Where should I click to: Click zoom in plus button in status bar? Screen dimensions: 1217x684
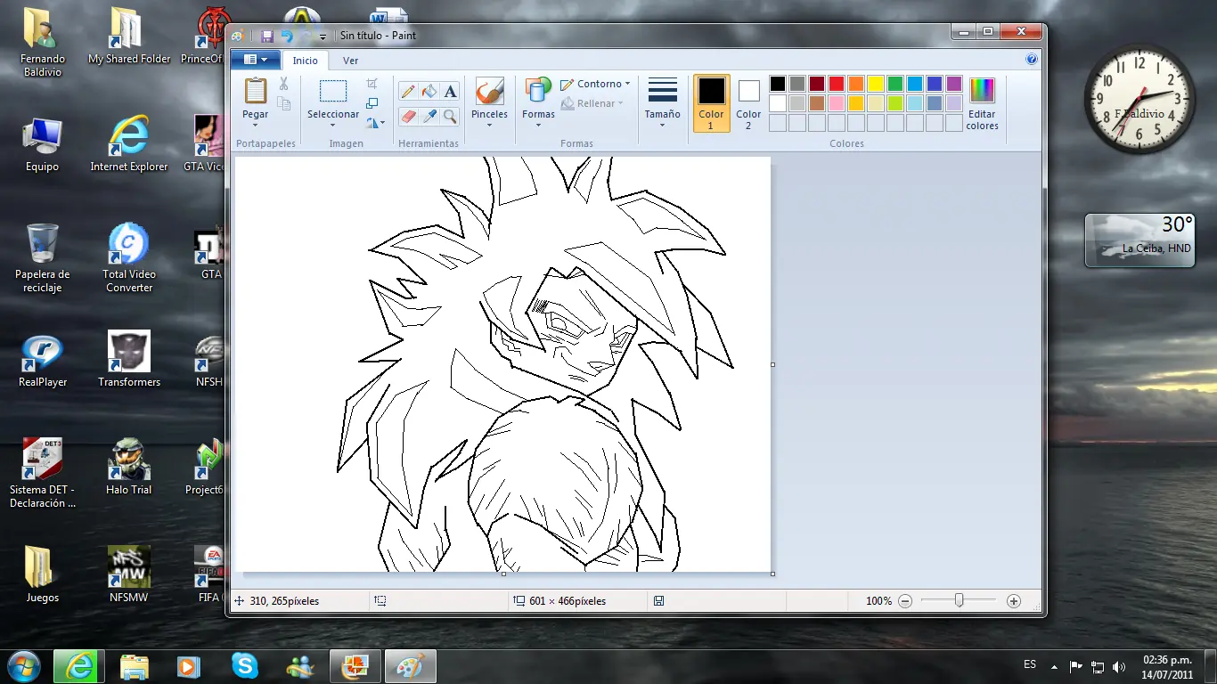click(x=1013, y=601)
